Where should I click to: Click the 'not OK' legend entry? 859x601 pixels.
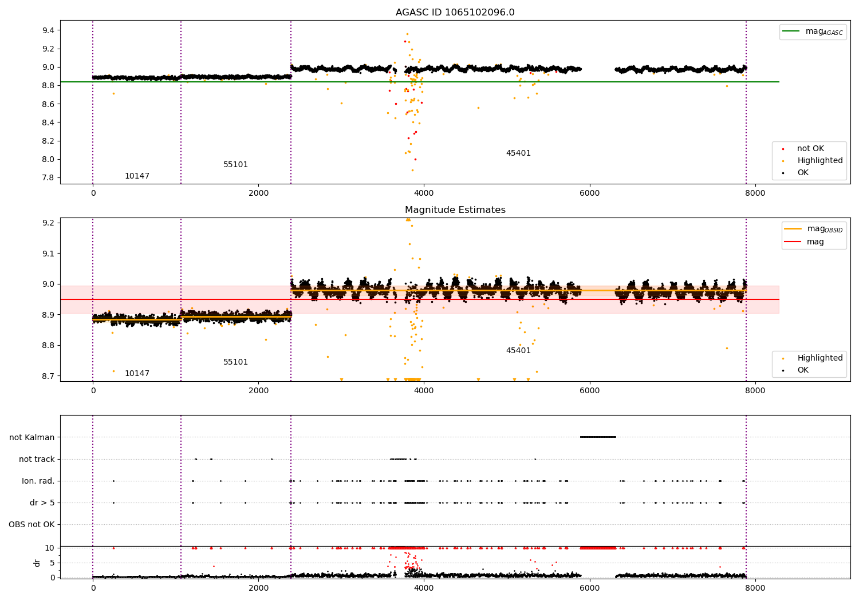(810, 149)
